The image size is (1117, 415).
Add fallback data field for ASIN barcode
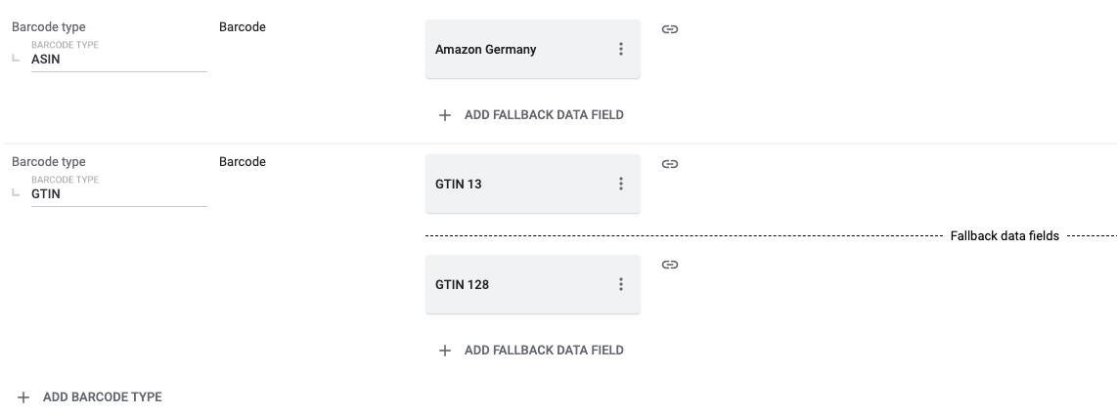pos(531,115)
